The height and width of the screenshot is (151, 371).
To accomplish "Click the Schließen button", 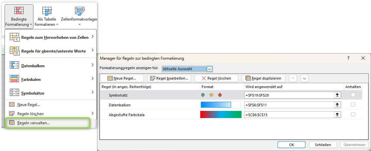I will [x=323, y=144].
